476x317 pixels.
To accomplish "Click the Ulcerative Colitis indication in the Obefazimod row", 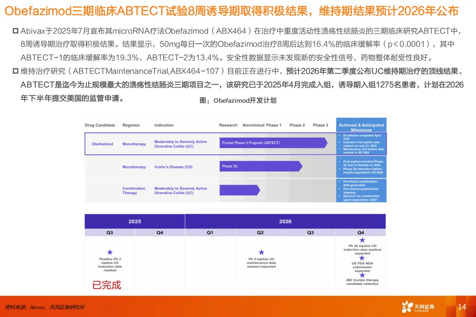I will coord(181,144).
